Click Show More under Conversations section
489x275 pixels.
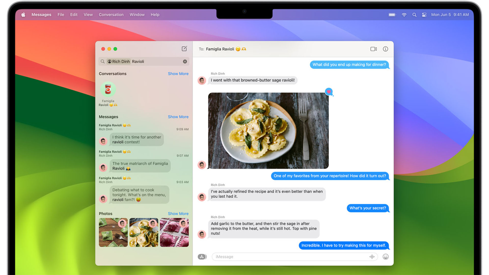(x=178, y=74)
